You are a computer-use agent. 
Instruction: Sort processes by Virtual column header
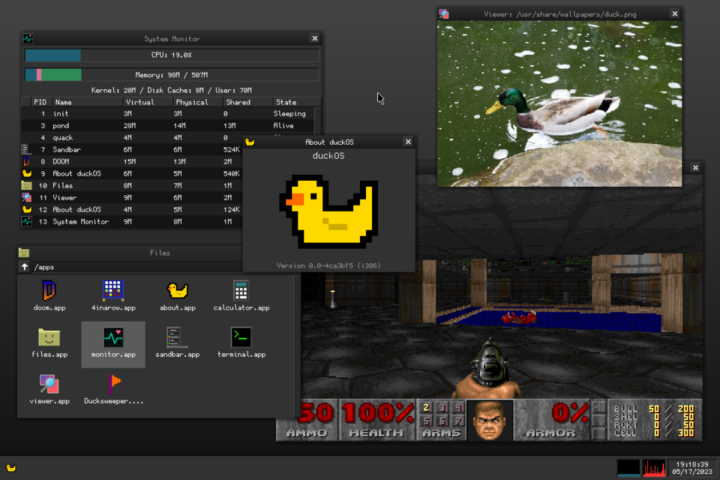tap(148, 102)
